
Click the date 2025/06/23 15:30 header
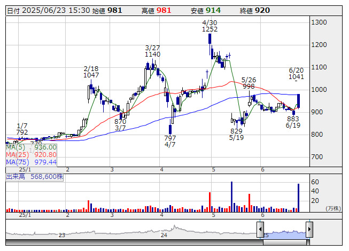[x=49, y=11]
